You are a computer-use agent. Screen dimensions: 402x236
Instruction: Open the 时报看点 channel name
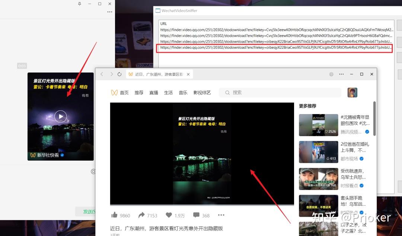349,185
